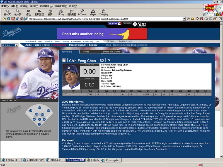
Task: Open the 檢視(V) menu
Action: click(24, 6)
